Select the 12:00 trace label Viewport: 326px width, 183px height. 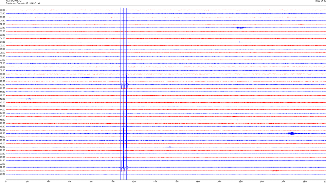click(2, 96)
